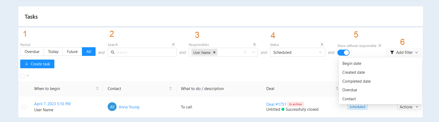Sort by the When to begin column

click(x=97, y=89)
